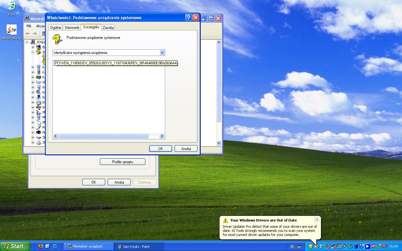Click the Start button

15,246
